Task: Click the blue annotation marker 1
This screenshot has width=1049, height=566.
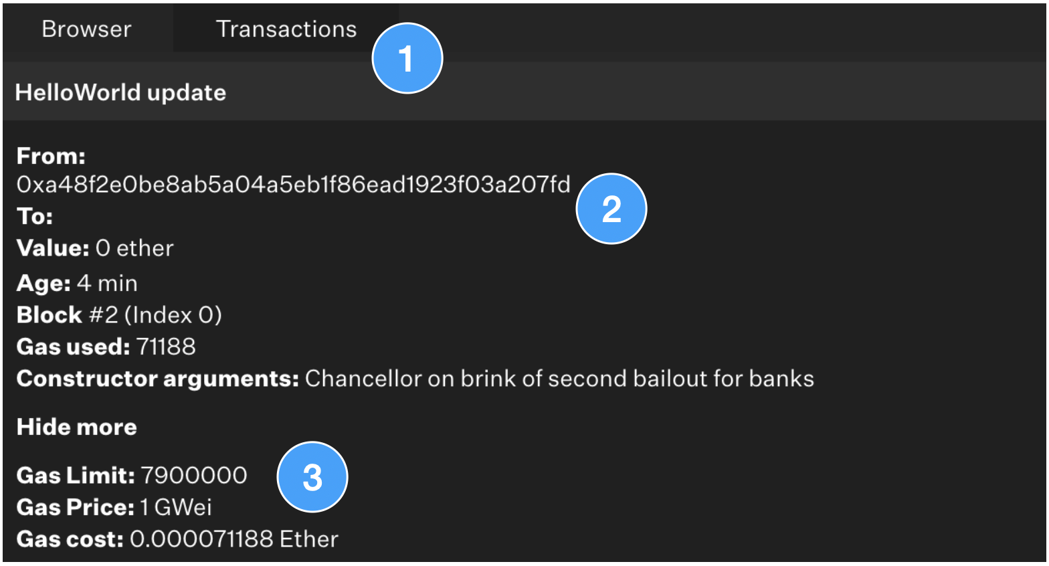Action: tap(407, 58)
